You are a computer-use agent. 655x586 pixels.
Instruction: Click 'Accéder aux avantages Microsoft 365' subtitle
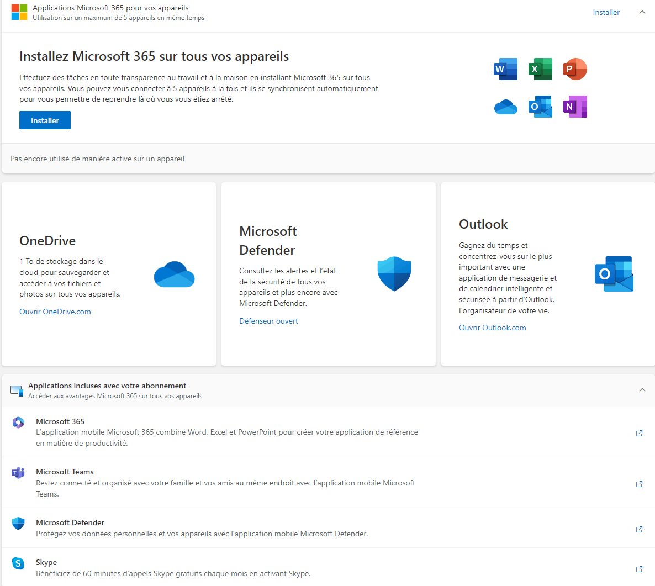pos(115,395)
